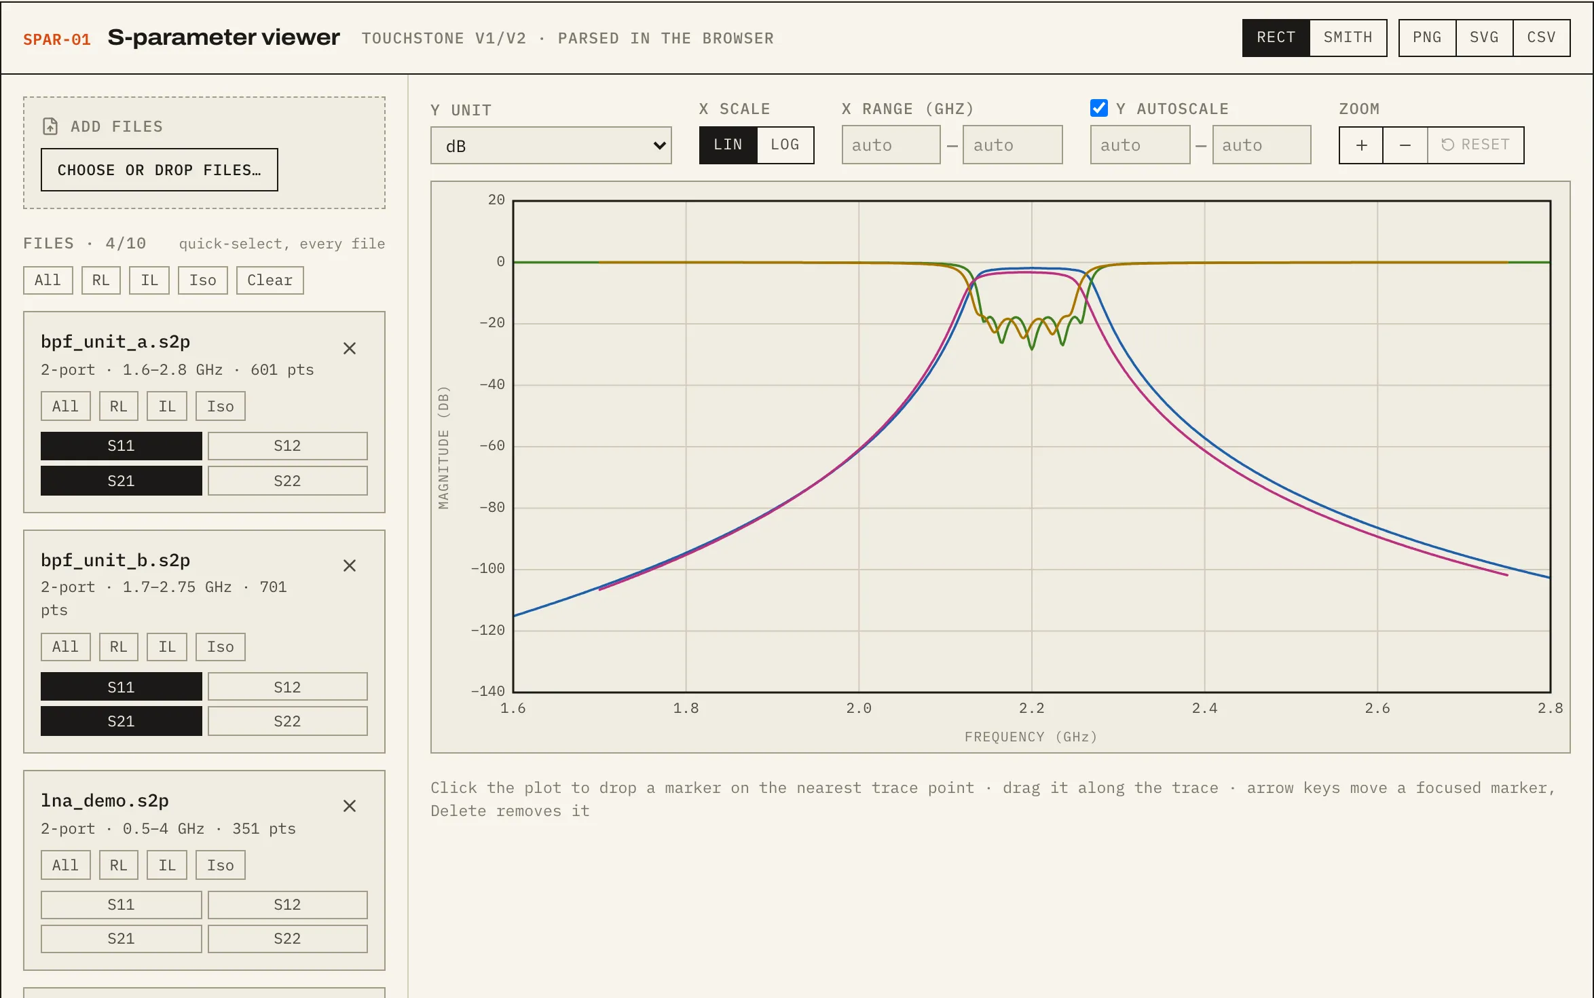The image size is (1594, 998).
Task: Click the FILES · 4/10 counter
Action: coord(85,244)
